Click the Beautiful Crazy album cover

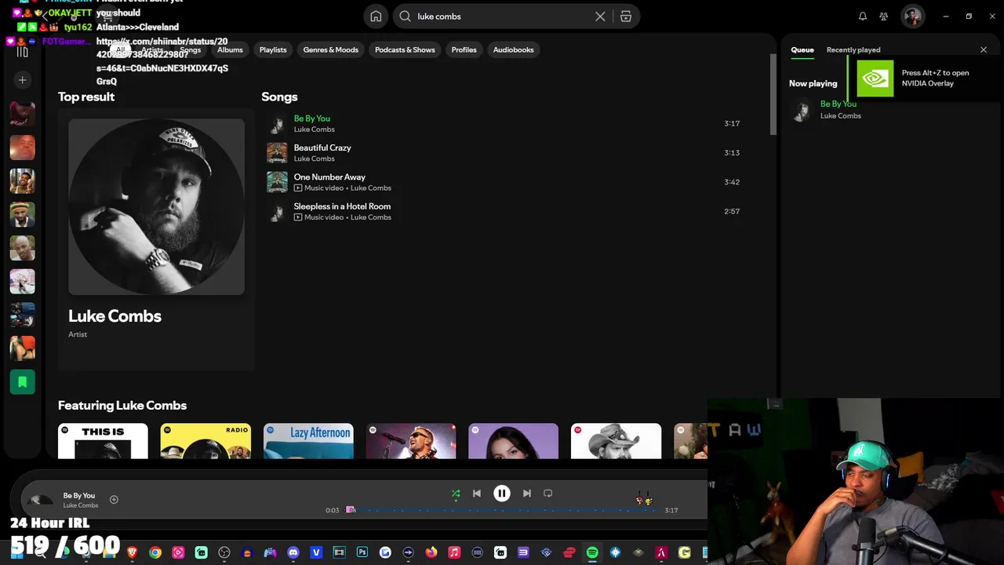(277, 153)
